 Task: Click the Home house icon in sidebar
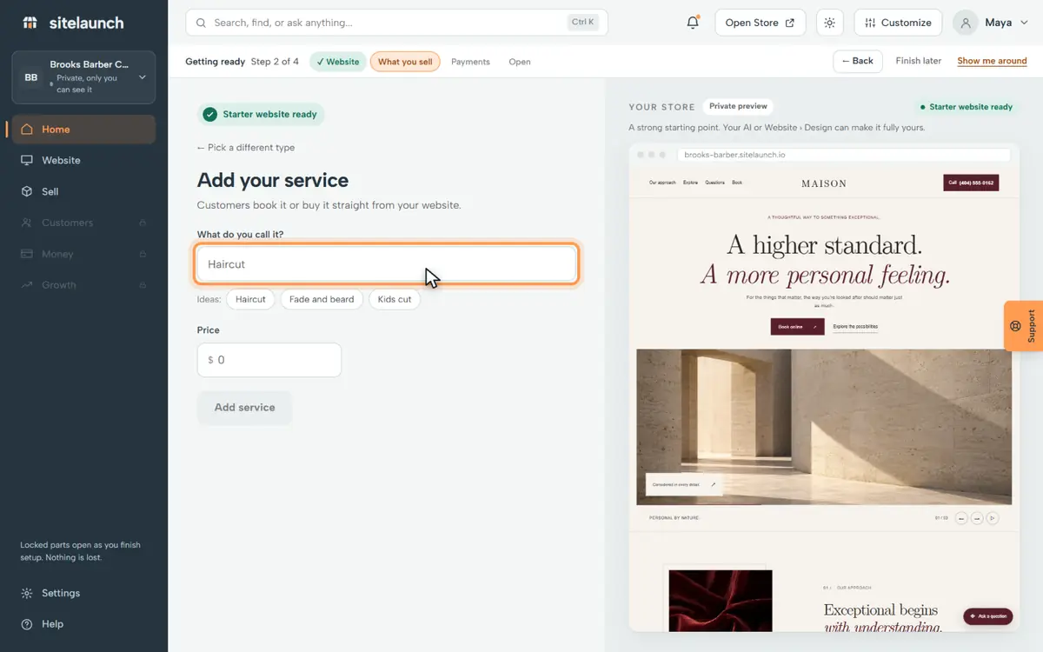pyautogui.click(x=27, y=130)
